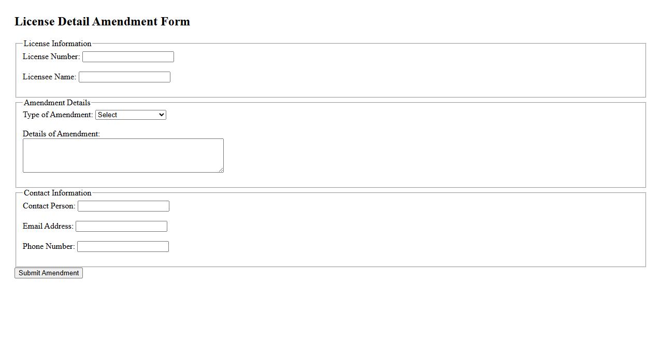Image resolution: width=662 pixels, height=337 pixels.
Task: Click the "Type of Amendment:" label
Action: point(57,115)
